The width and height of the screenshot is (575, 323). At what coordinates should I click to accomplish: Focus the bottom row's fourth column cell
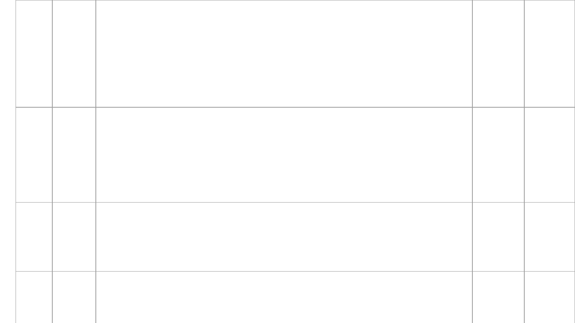pyautogui.click(x=498, y=297)
